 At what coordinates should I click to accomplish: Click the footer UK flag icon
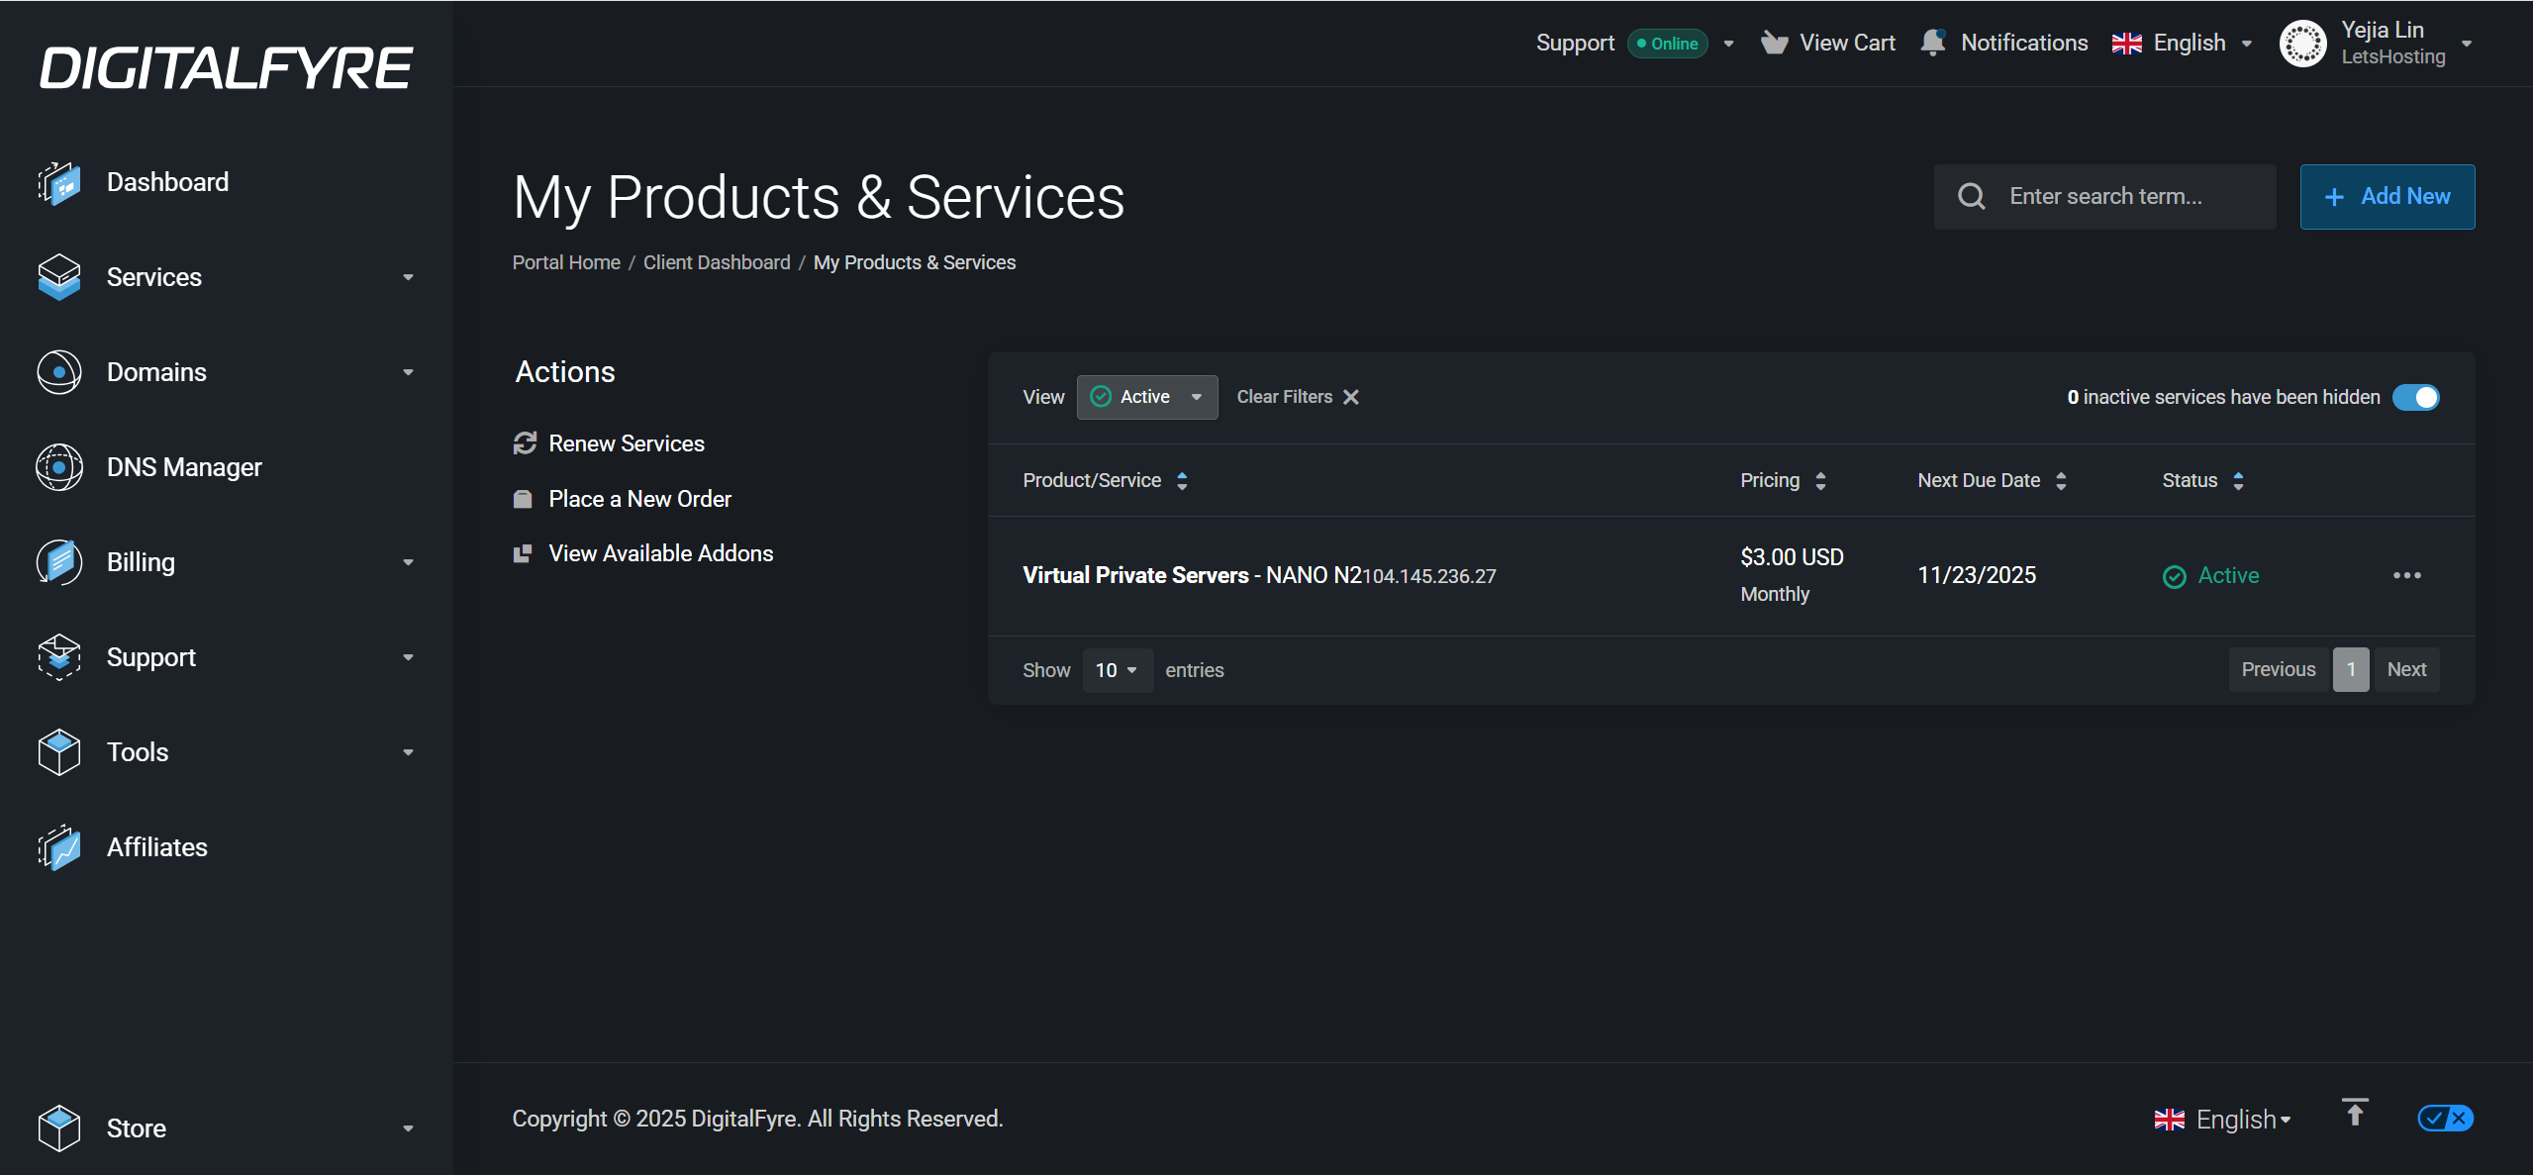point(2170,1120)
